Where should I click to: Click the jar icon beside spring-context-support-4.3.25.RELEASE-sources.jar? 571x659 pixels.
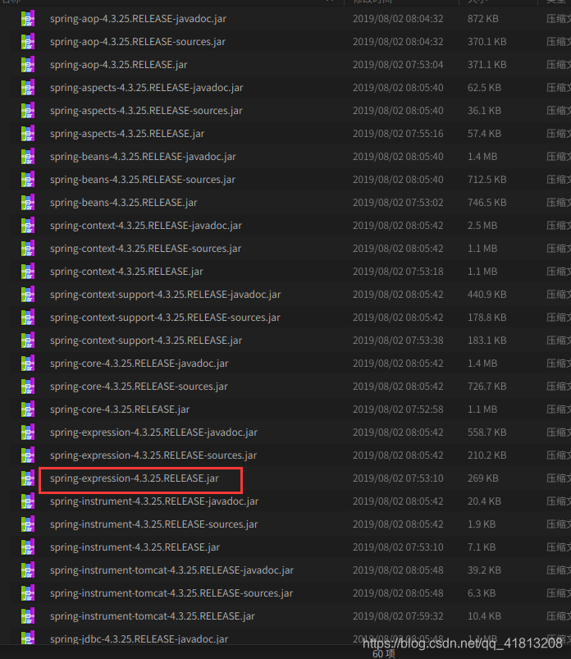pyautogui.click(x=28, y=318)
